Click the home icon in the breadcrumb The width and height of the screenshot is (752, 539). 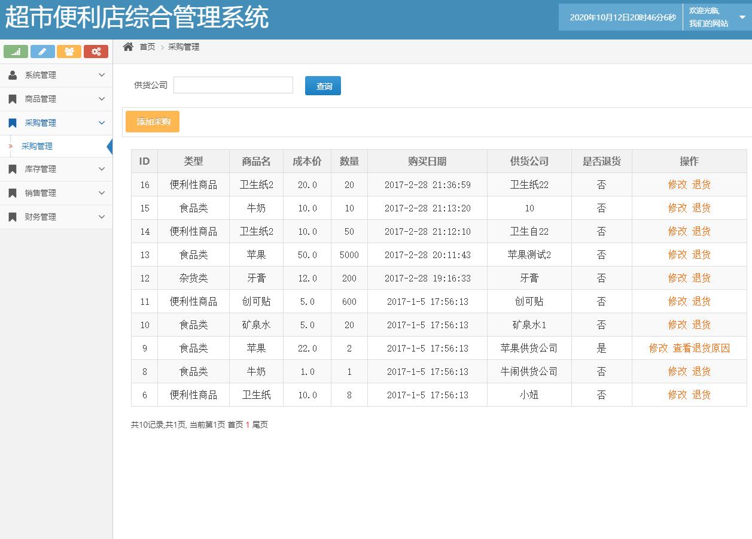point(126,46)
